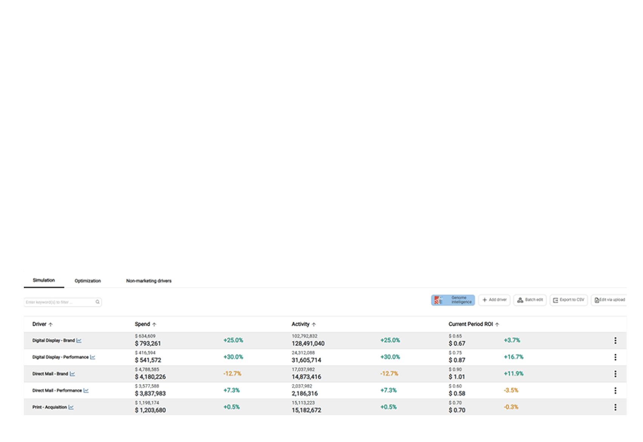Image resolution: width=643 pixels, height=442 pixels.
Task: Click the Export to CSV icon
Action: [555, 300]
